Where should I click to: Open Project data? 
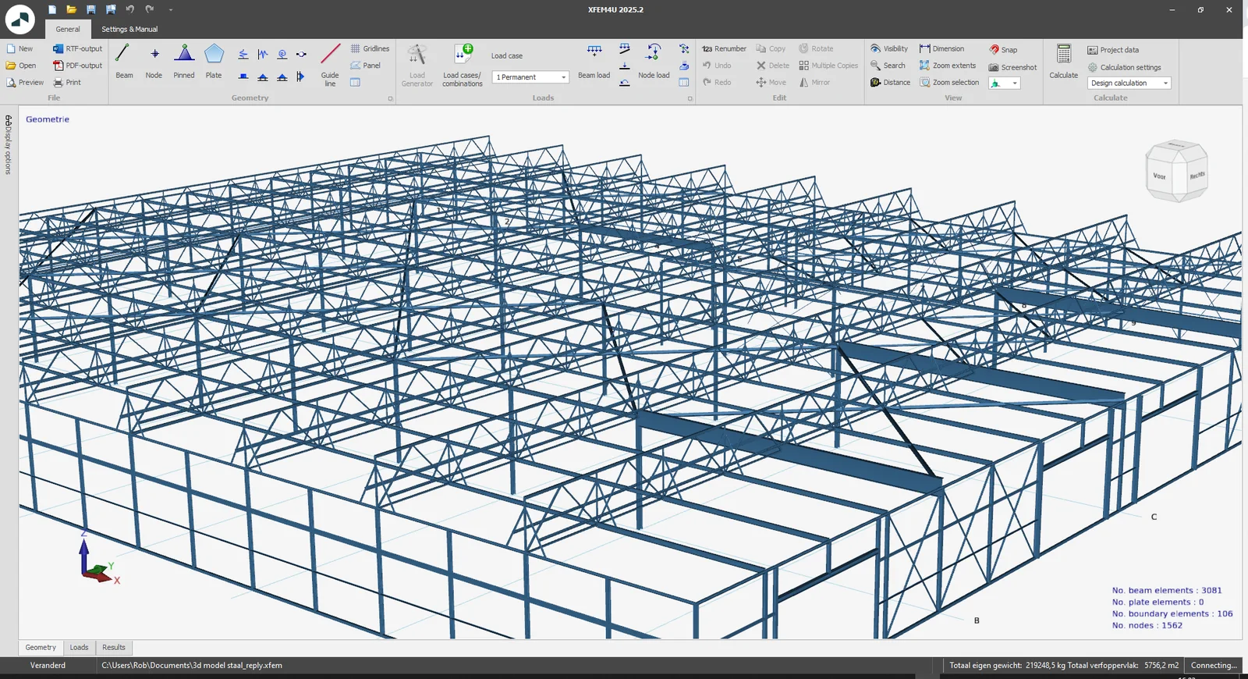[x=1113, y=50]
